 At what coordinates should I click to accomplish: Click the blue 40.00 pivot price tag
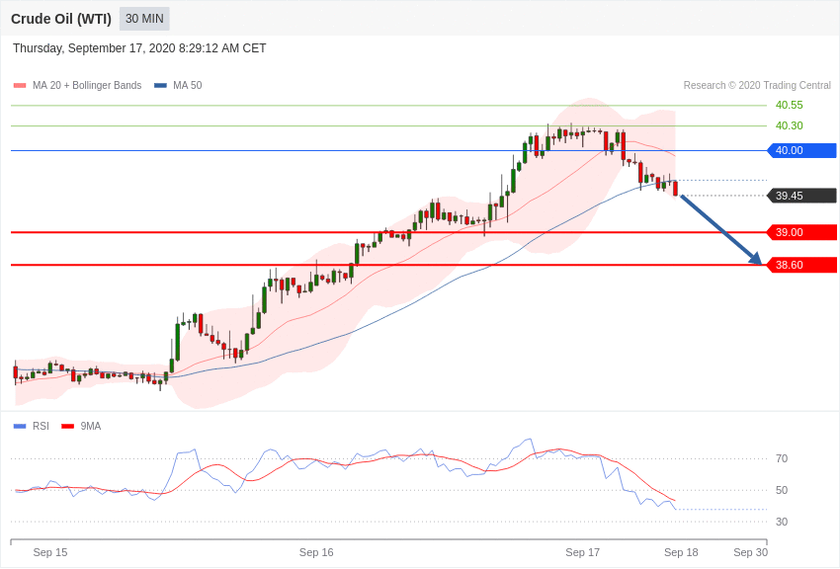pos(802,150)
